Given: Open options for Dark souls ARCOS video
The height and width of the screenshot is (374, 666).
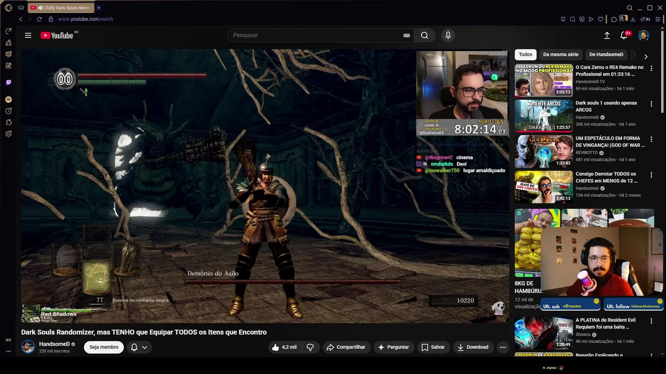Looking at the screenshot, I should pyautogui.click(x=651, y=104).
